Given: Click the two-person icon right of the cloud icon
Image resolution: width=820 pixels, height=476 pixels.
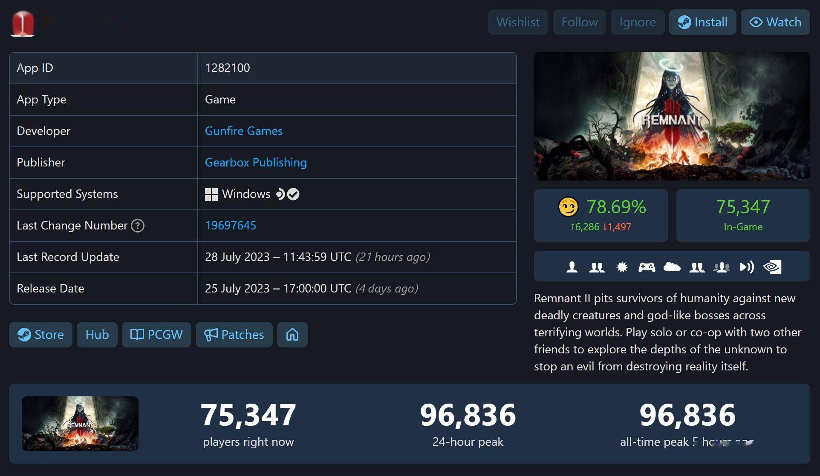Looking at the screenshot, I should click(697, 267).
